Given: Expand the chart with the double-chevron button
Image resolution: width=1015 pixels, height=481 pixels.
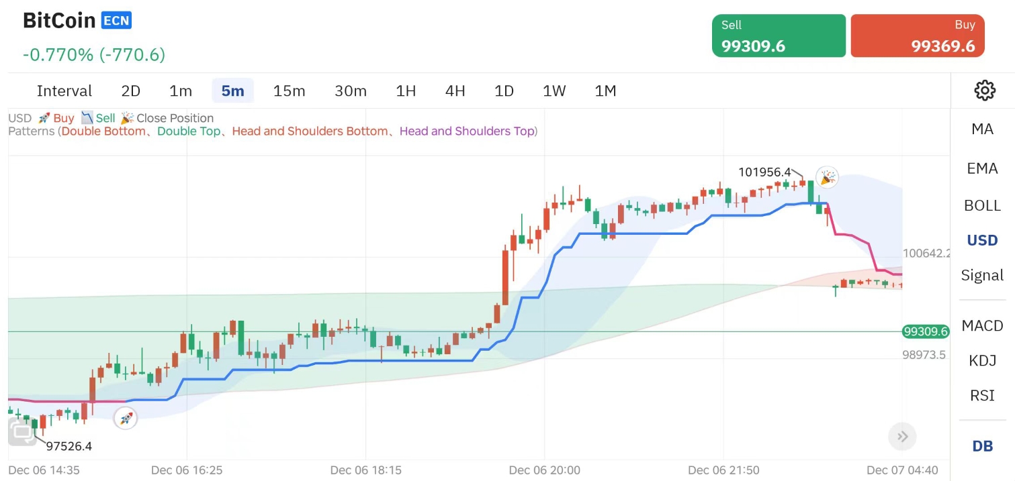Looking at the screenshot, I should coord(902,436).
